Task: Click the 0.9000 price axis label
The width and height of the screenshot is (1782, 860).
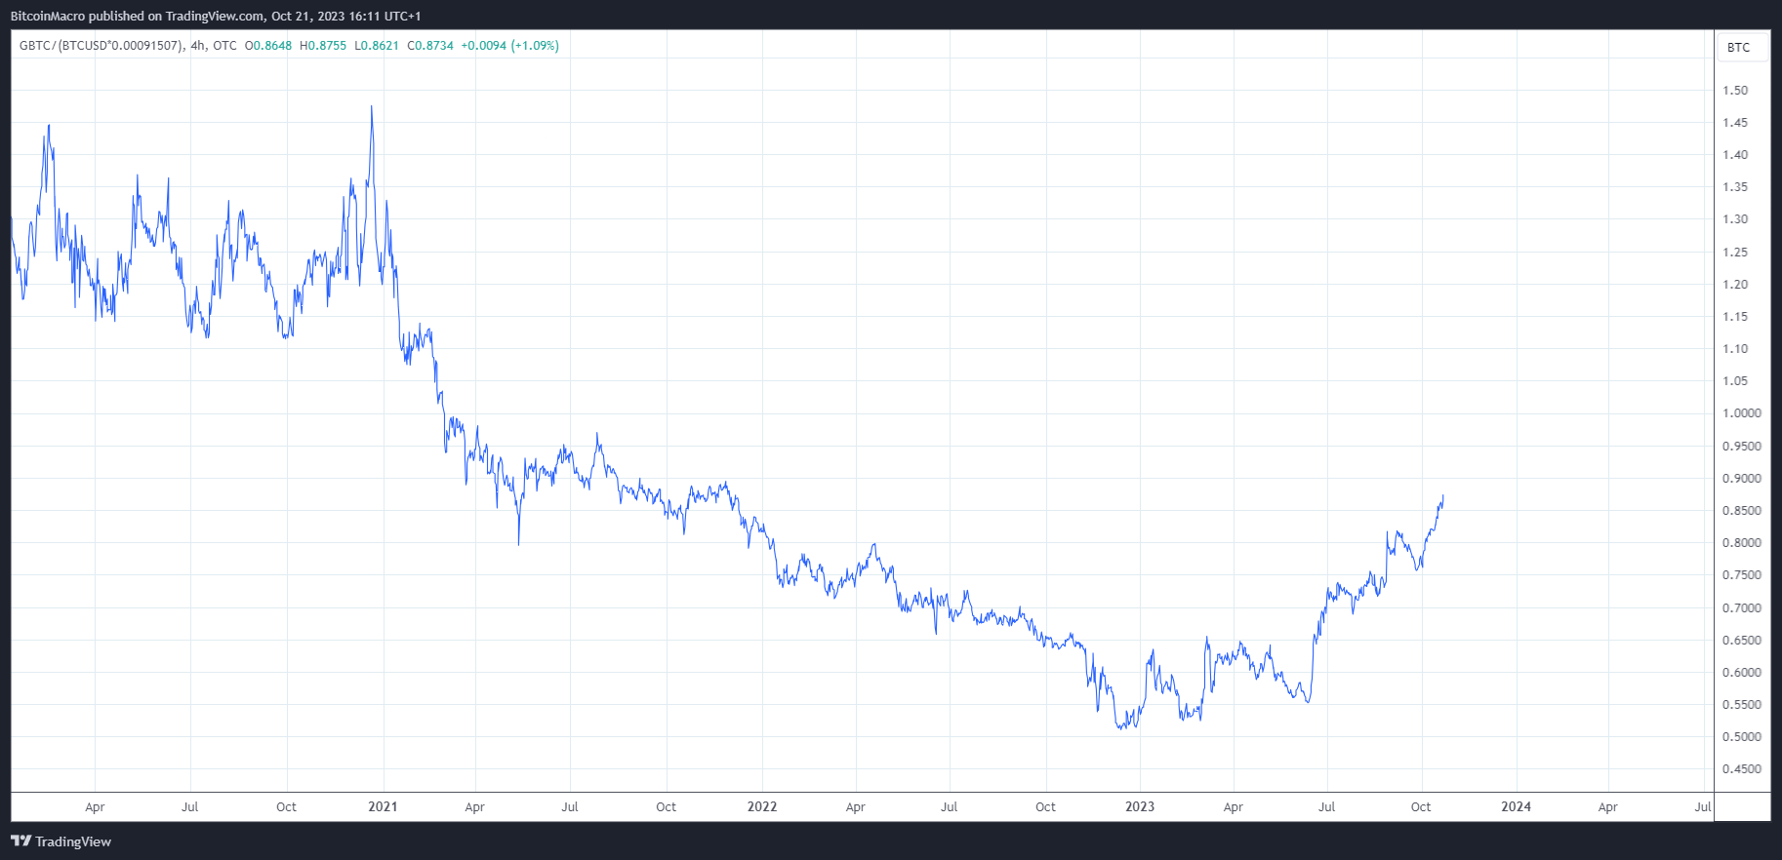Action: (1742, 479)
